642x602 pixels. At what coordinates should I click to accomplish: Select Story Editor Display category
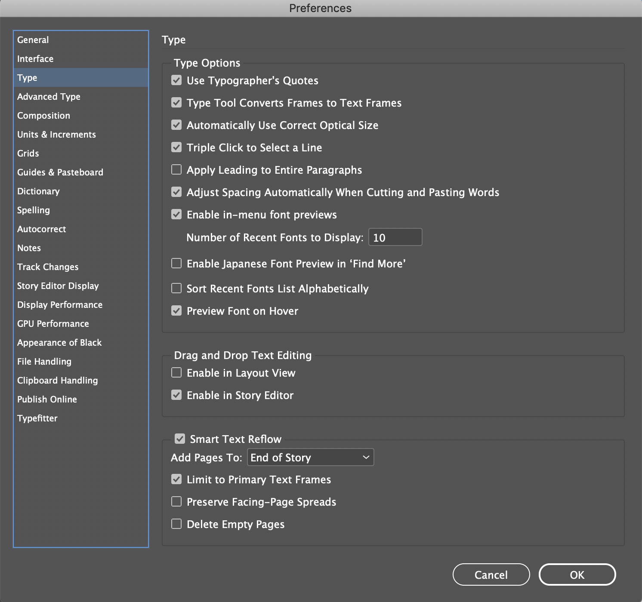(58, 286)
